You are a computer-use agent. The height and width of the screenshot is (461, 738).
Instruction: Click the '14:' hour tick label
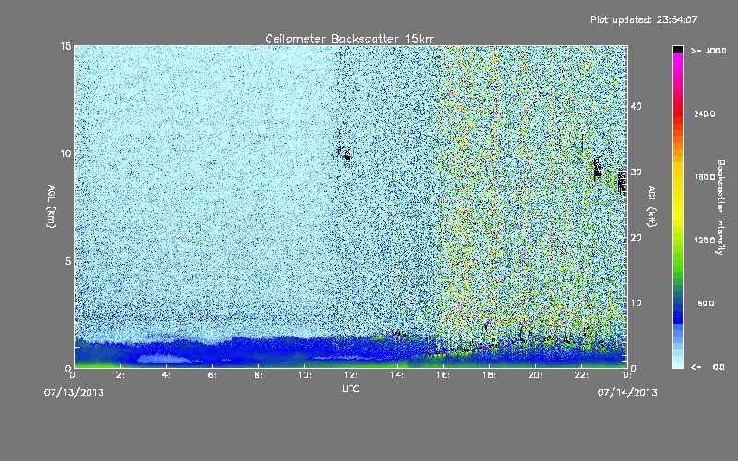click(x=397, y=375)
